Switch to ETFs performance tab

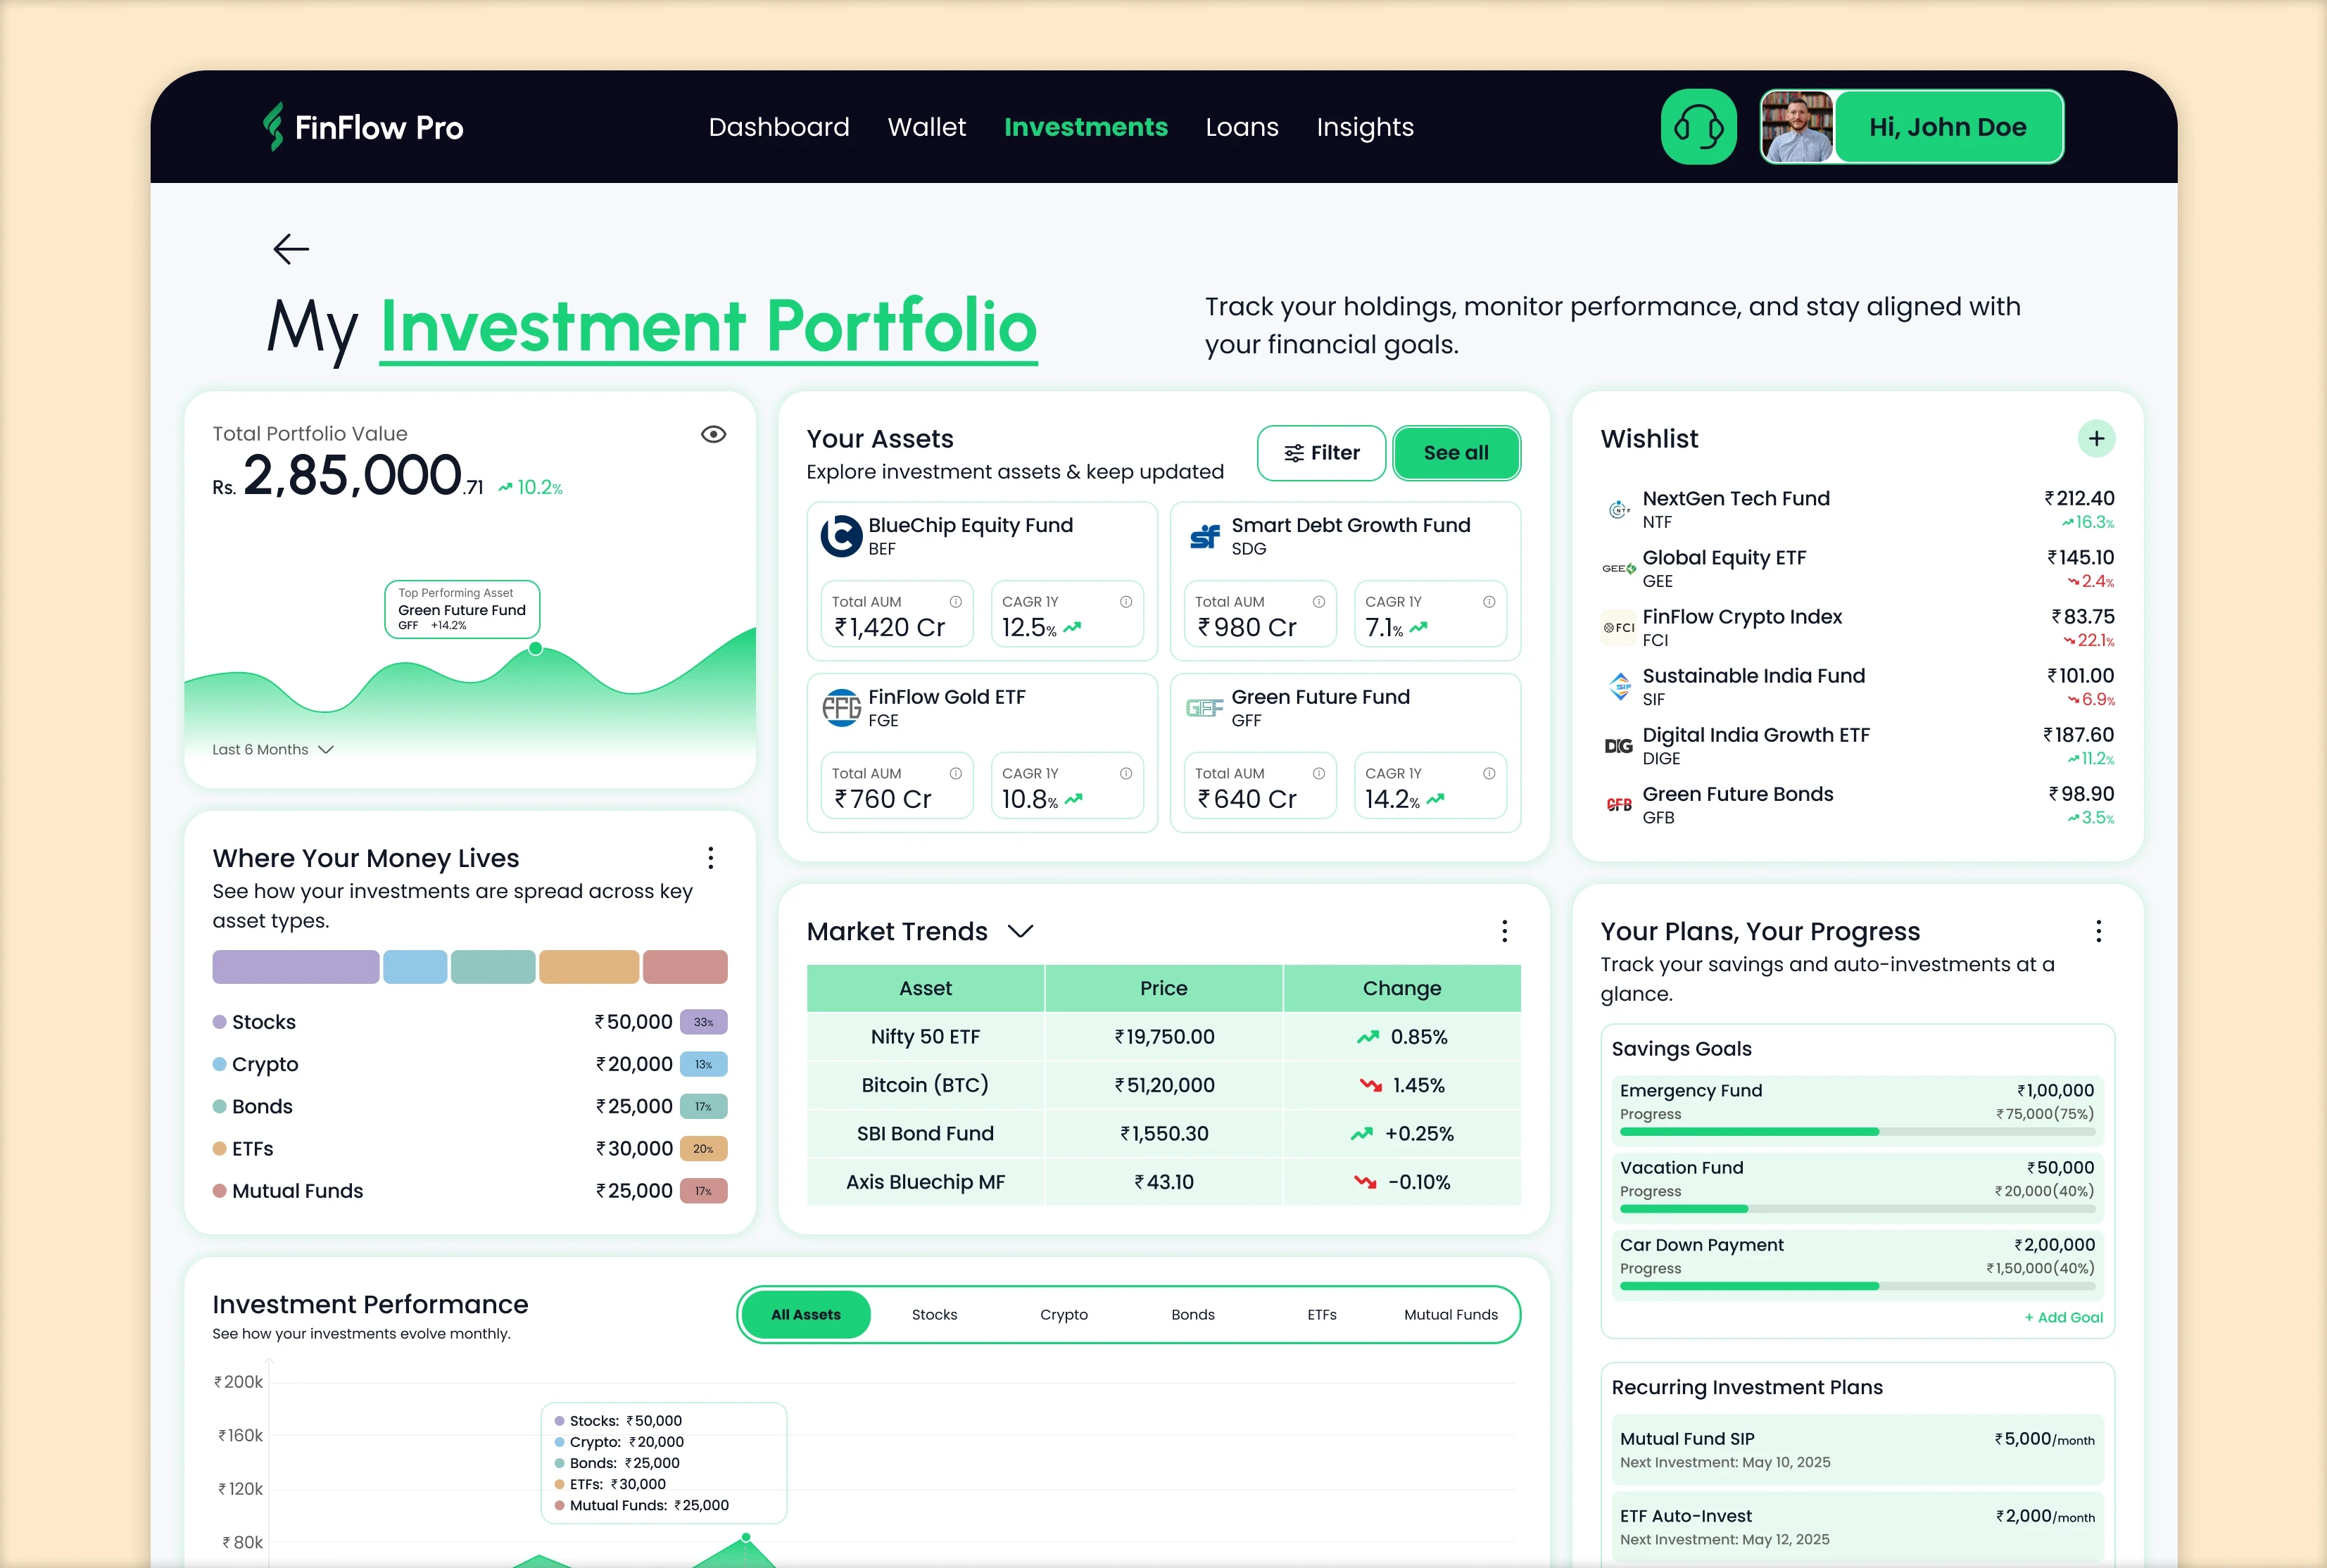(x=1321, y=1315)
